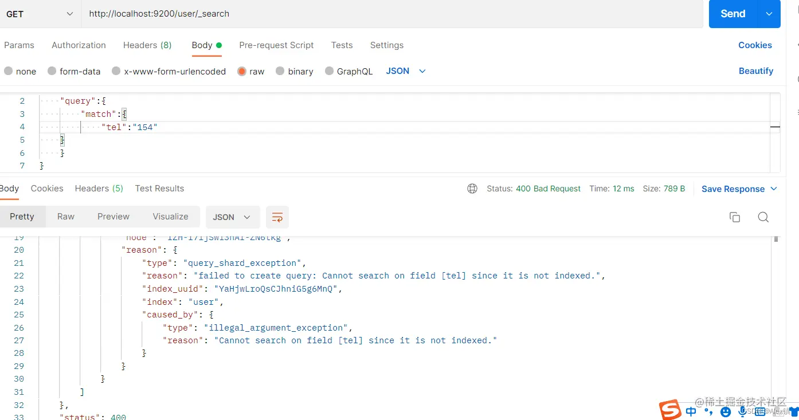
Task: Toggle the Chinese input mode indicator
Action: click(691, 411)
